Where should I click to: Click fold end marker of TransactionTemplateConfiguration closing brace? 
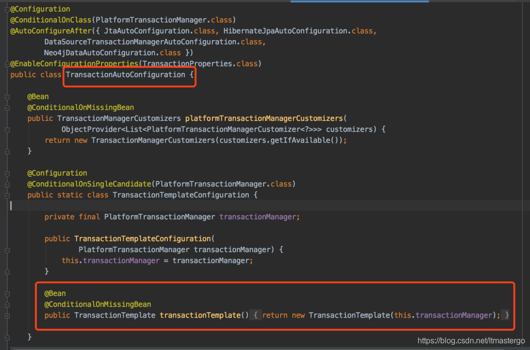(7, 338)
